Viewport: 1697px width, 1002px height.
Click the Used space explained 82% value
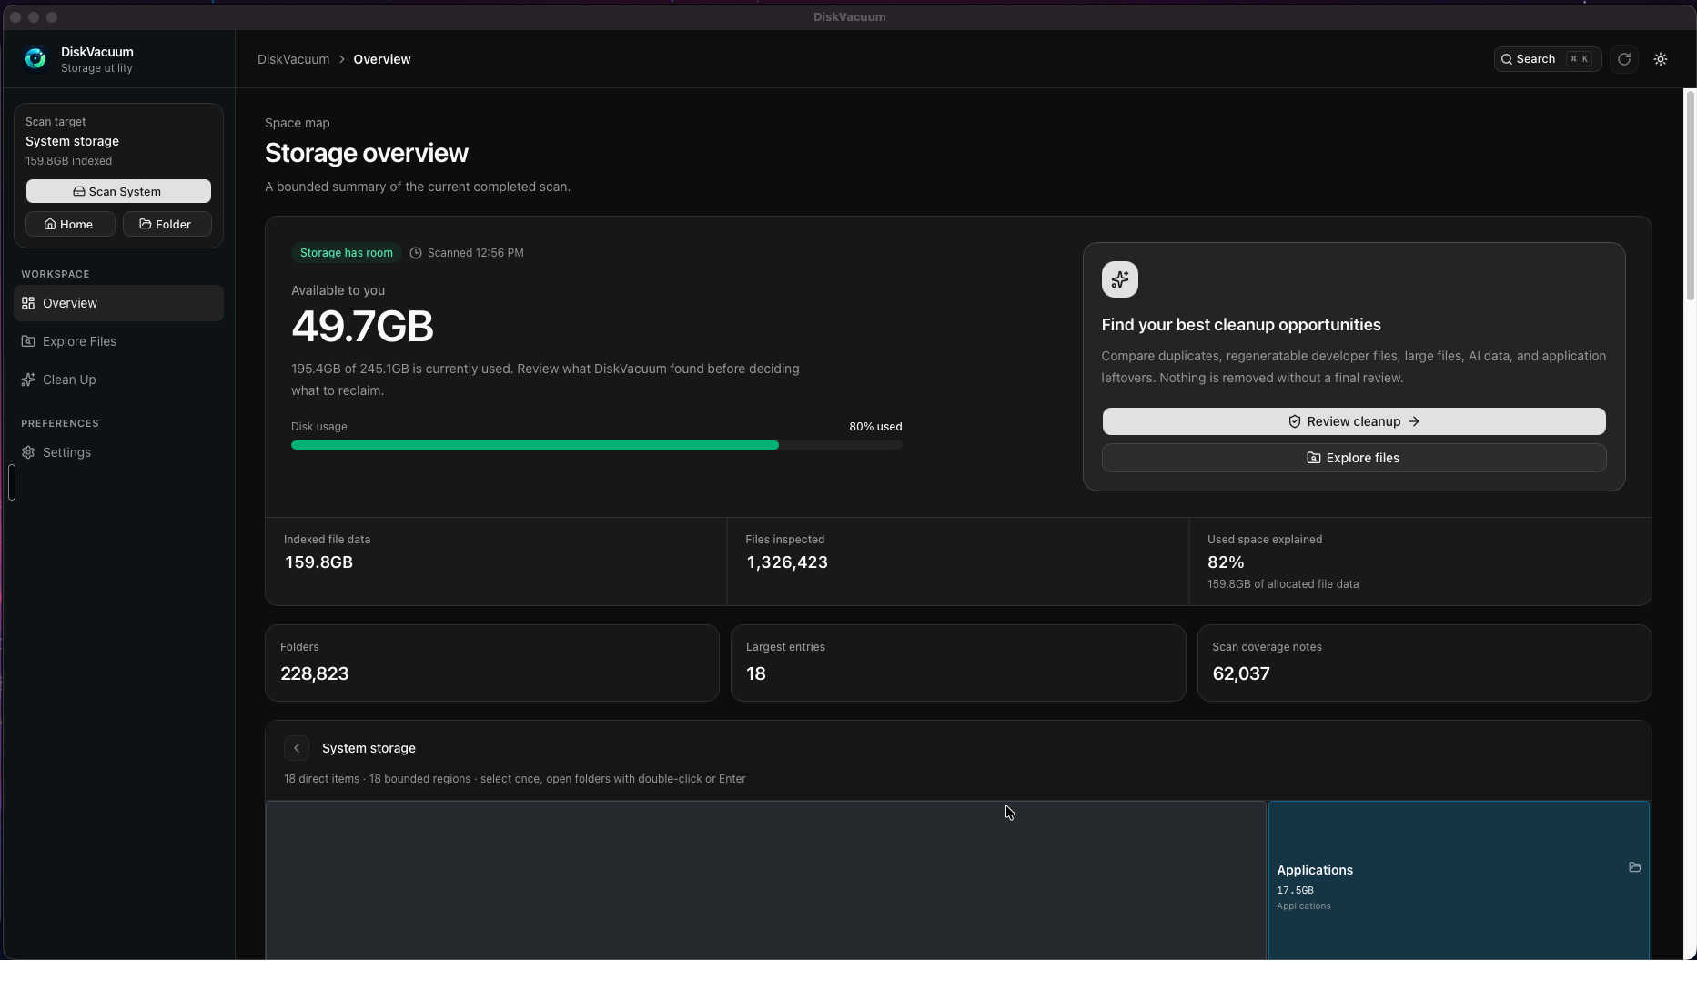coord(1226,562)
